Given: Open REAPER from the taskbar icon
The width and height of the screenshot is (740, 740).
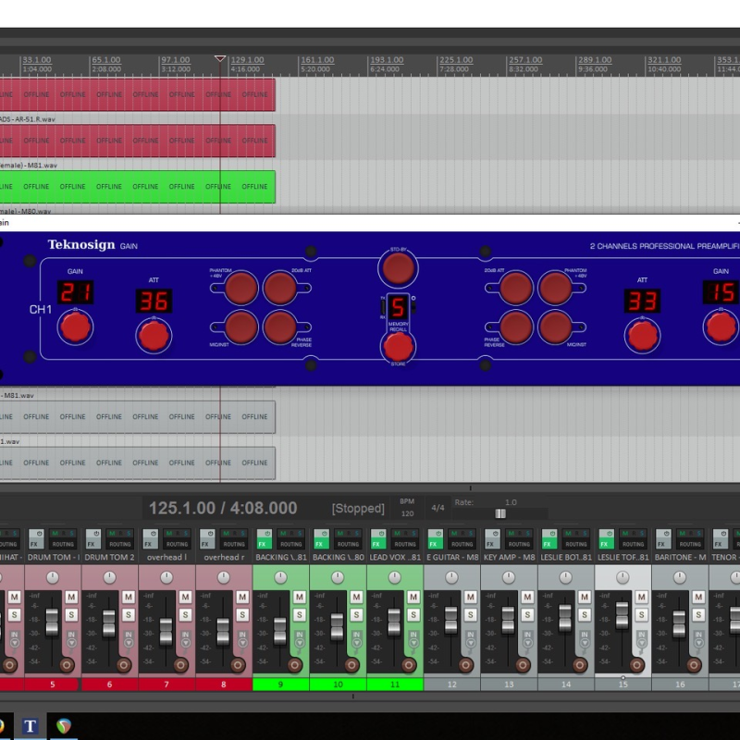Looking at the screenshot, I should pos(64,726).
